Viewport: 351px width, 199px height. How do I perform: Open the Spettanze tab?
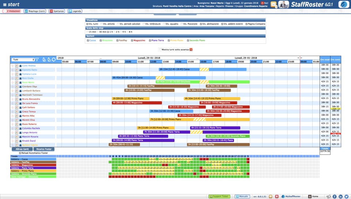click(57, 11)
